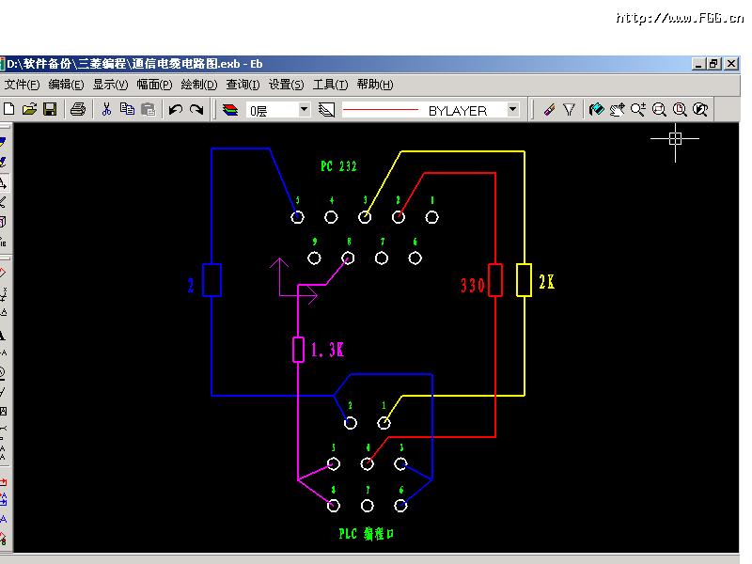Print the circuit drawing

pyautogui.click(x=78, y=109)
